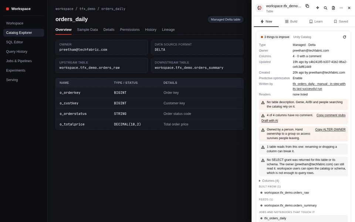Screen dimensions: 355x222
Task: Click workspace.tfx_demo.orders_raw under Built From
Action: (x=286, y=193)
